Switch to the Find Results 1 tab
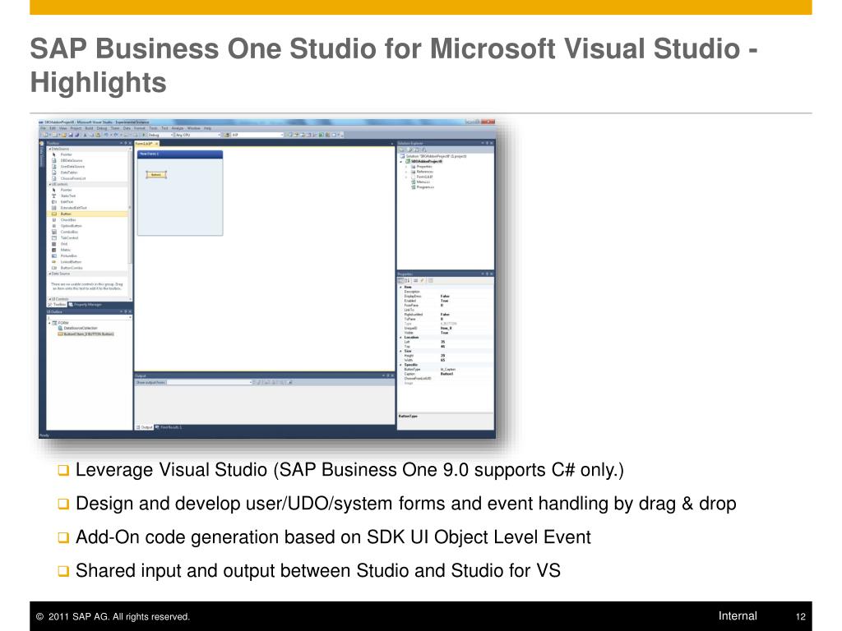Screen dimensions: 842x631 coord(169,427)
